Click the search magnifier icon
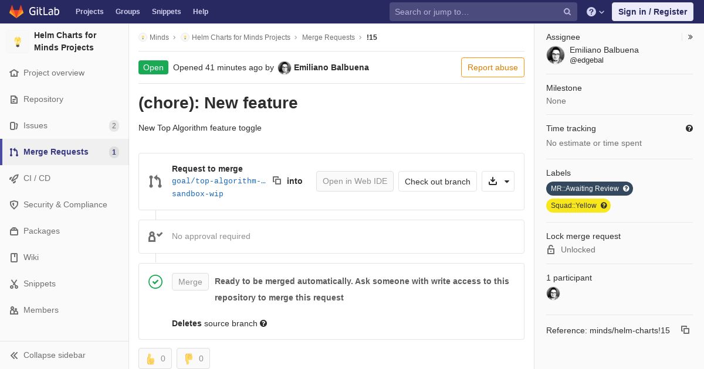 click(567, 12)
